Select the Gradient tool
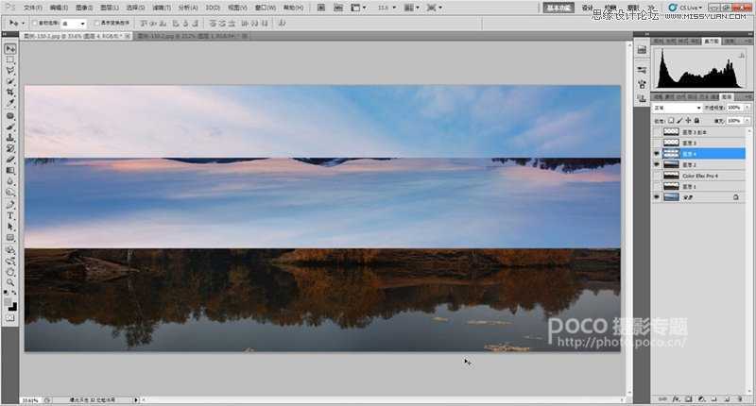The width and height of the screenshot is (756, 406). 10,170
